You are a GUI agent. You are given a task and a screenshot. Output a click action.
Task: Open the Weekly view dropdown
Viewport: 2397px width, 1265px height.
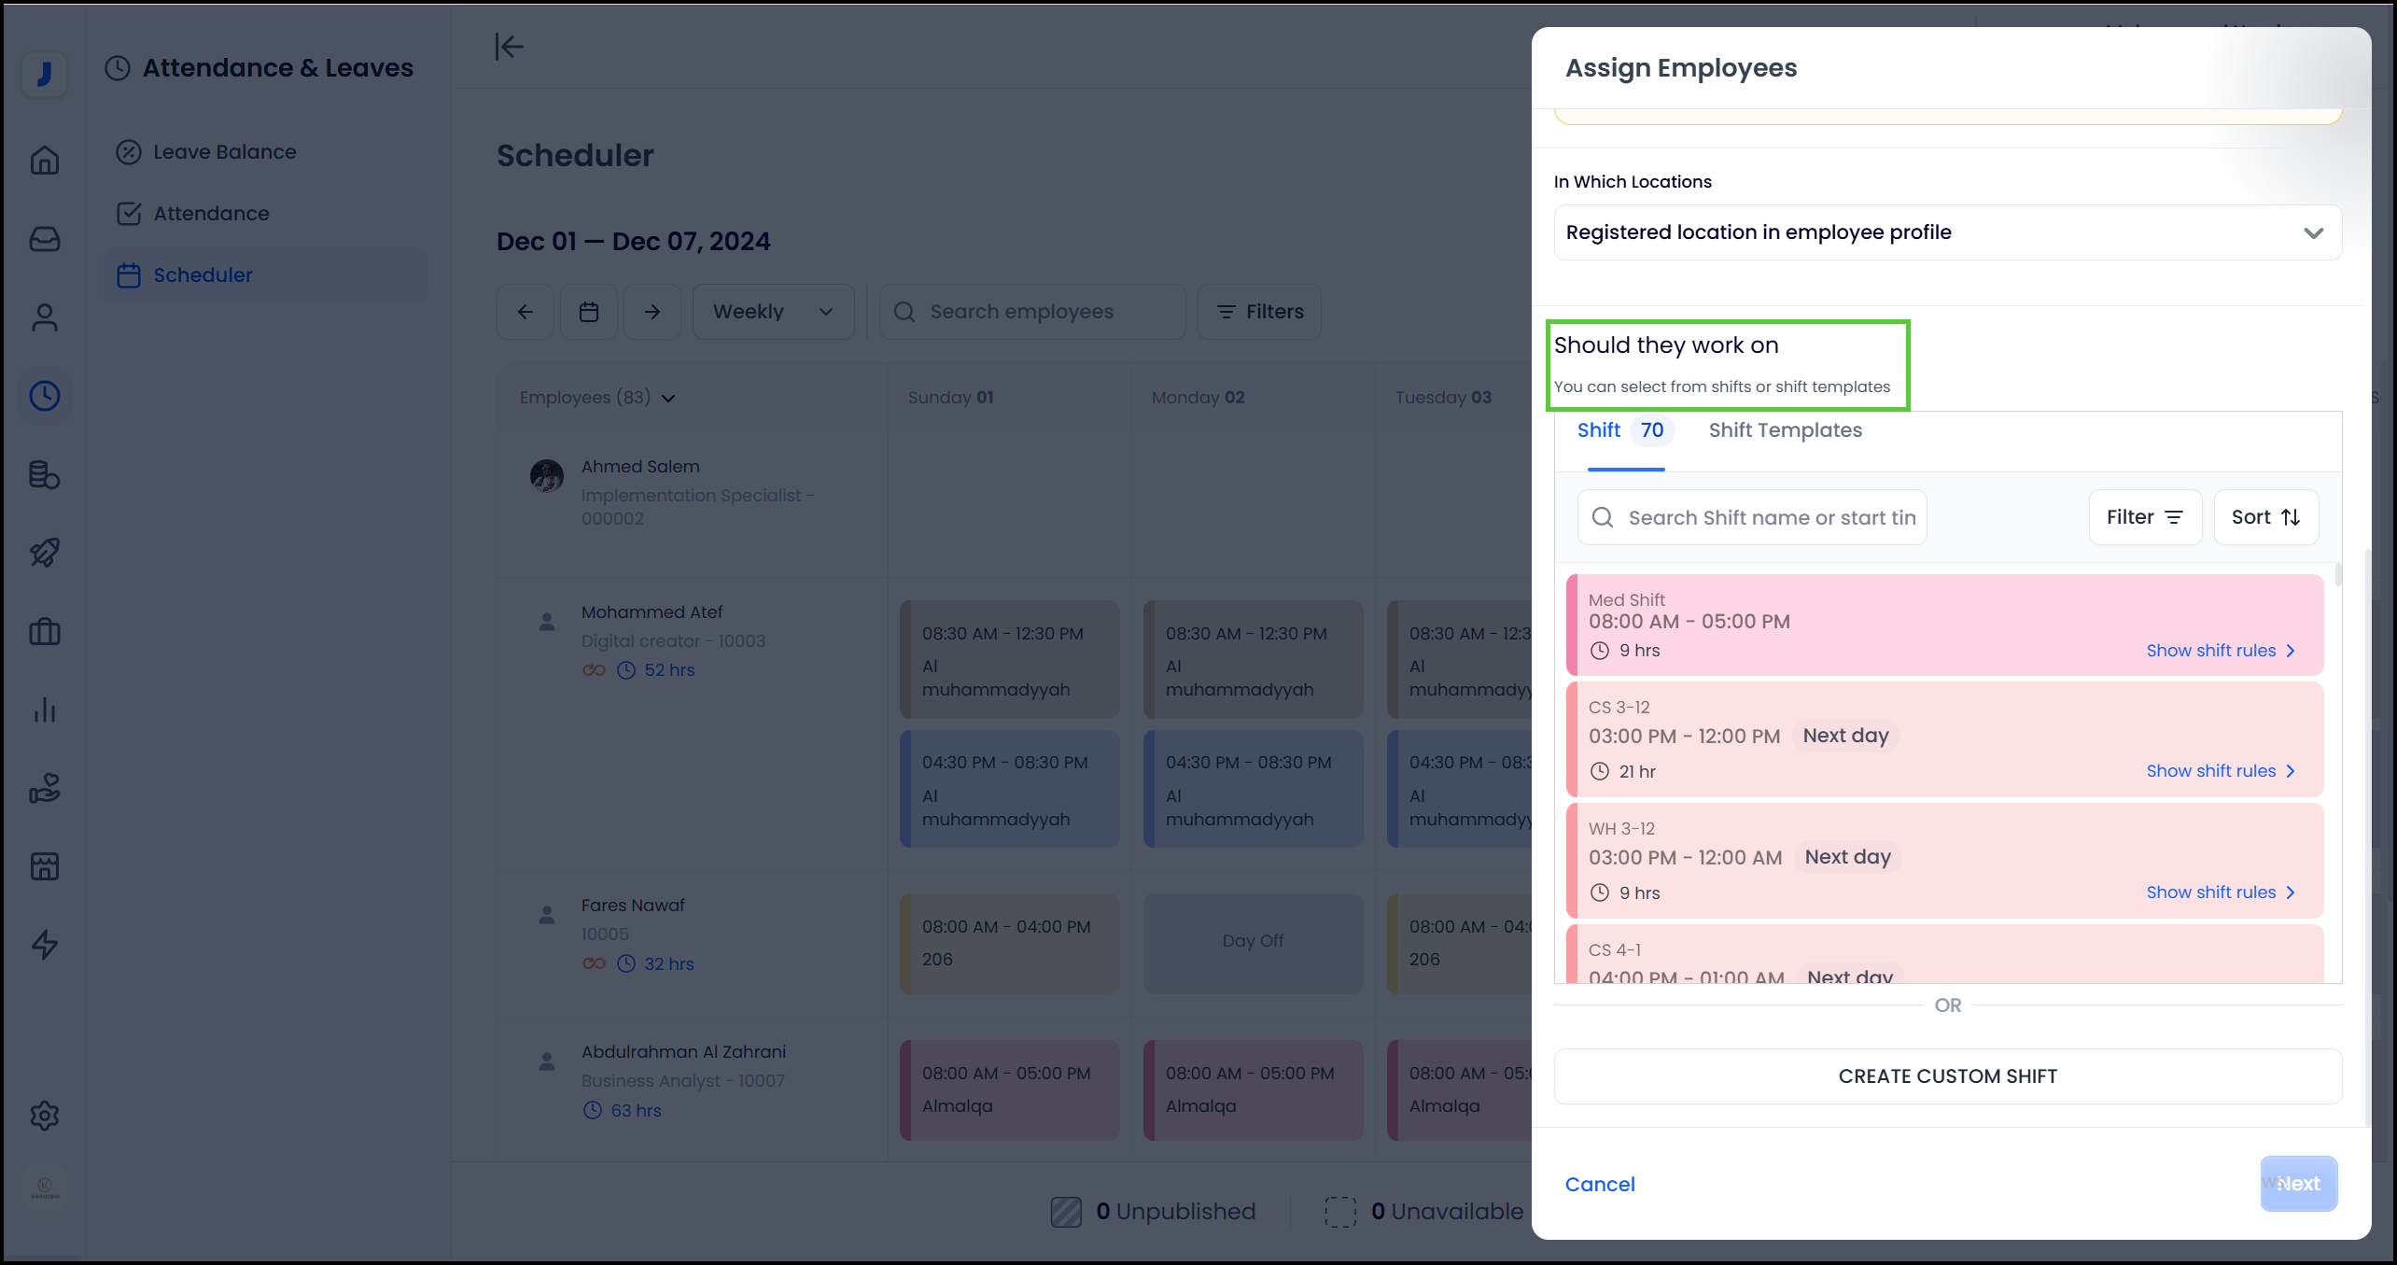(x=772, y=312)
